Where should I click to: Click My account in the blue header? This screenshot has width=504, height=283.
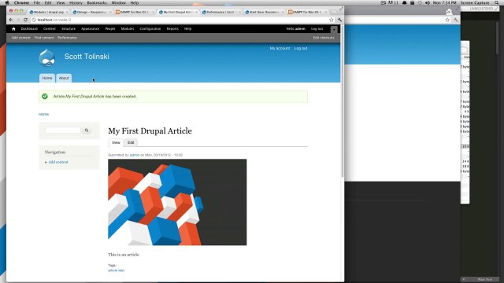point(280,48)
